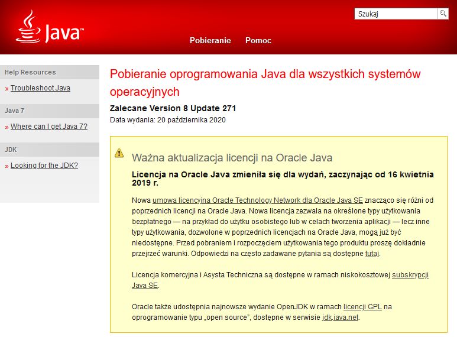Click the release date 'Data wydania: 20 października 2020'
Screen dimensions: 457x337
(167, 120)
